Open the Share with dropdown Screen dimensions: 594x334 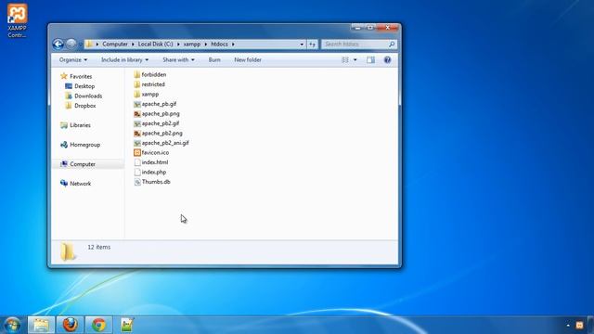click(x=178, y=59)
